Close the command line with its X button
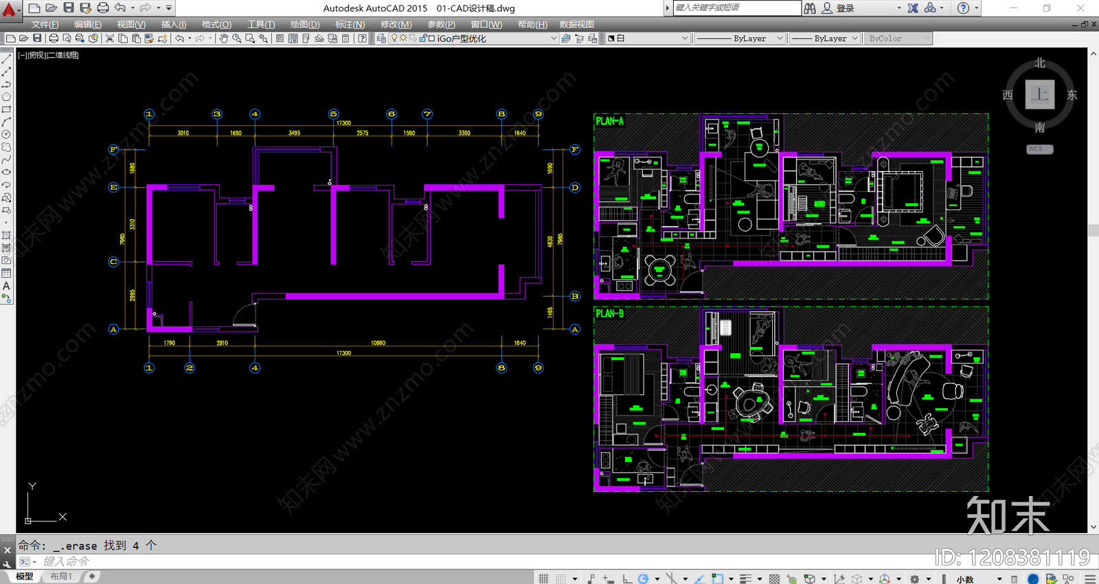 tap(7, 550)
